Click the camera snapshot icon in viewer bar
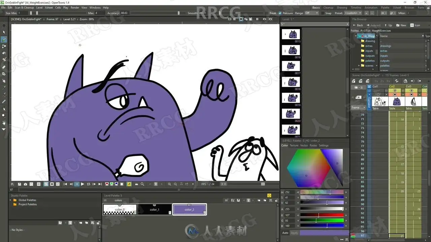Image resolution: width=431 pixels, height=242 pixels. (x=26, y=184)
